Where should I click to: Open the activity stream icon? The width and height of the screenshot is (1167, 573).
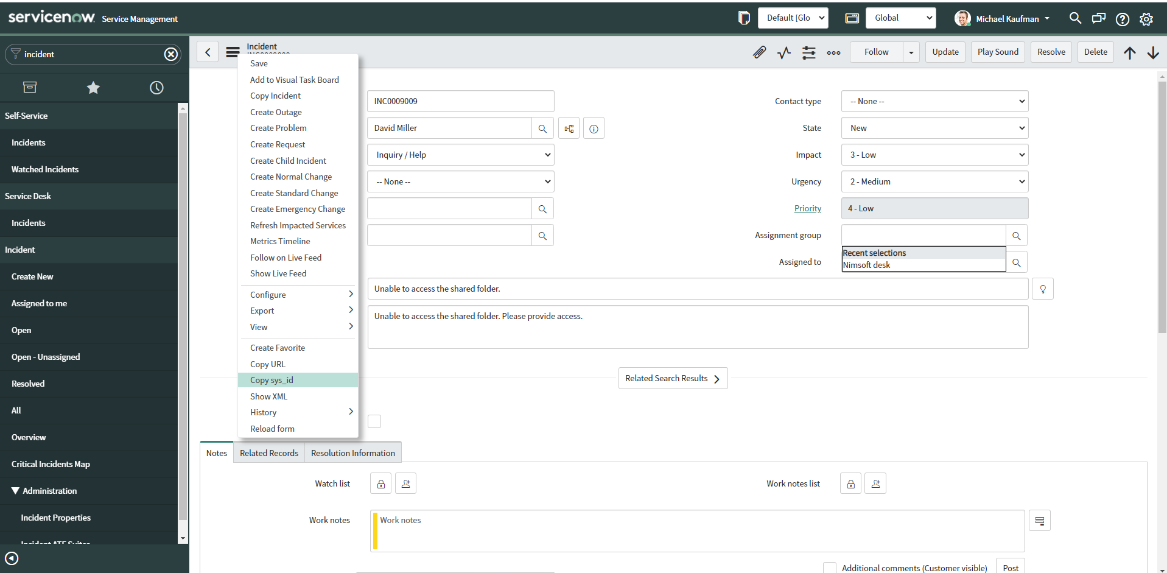point(783,52)
